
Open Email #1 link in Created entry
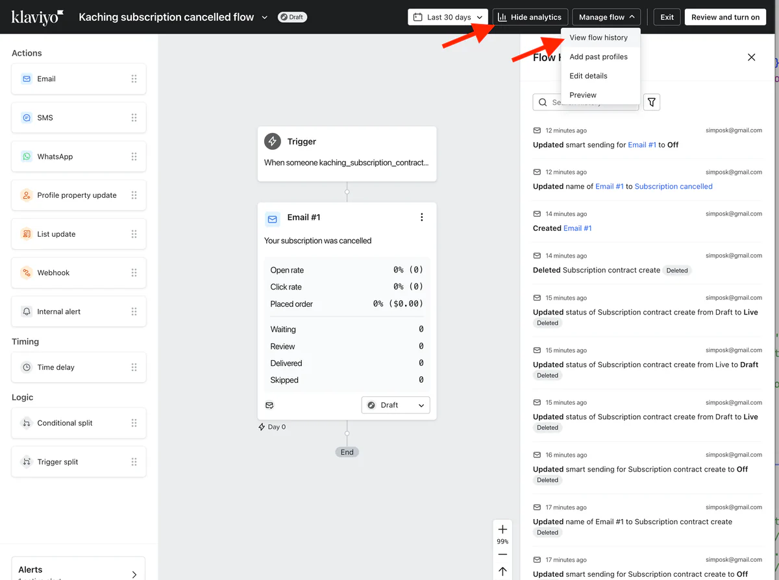(x=578, y=228)
